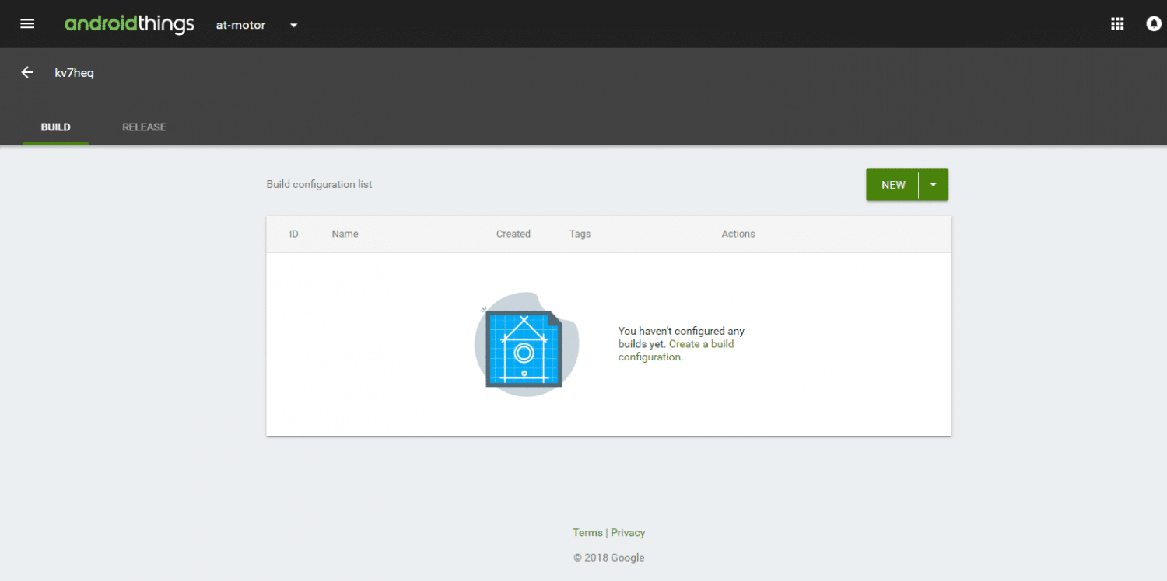The width and height of the screenshot is (1167, 581).
Task: Click the Name column header
Action: 345,234
